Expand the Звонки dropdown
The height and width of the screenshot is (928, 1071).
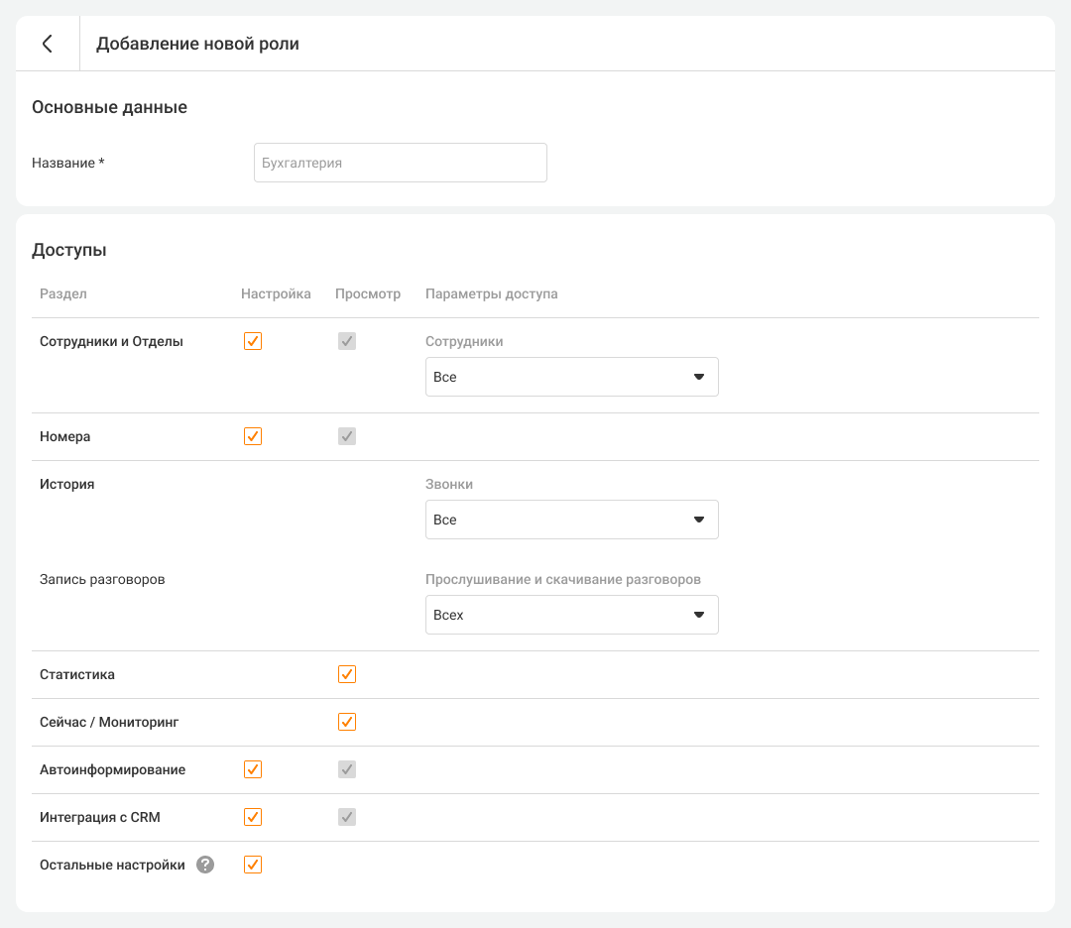571,520
